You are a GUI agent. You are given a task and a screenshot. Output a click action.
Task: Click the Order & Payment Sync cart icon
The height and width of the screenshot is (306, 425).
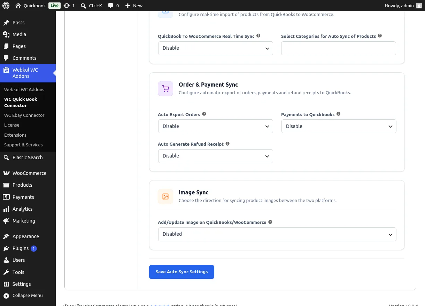[x=165, y=89]
